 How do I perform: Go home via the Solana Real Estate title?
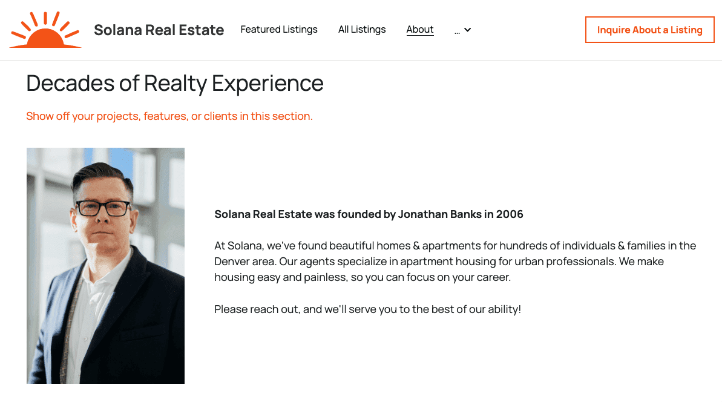[159, 30]
